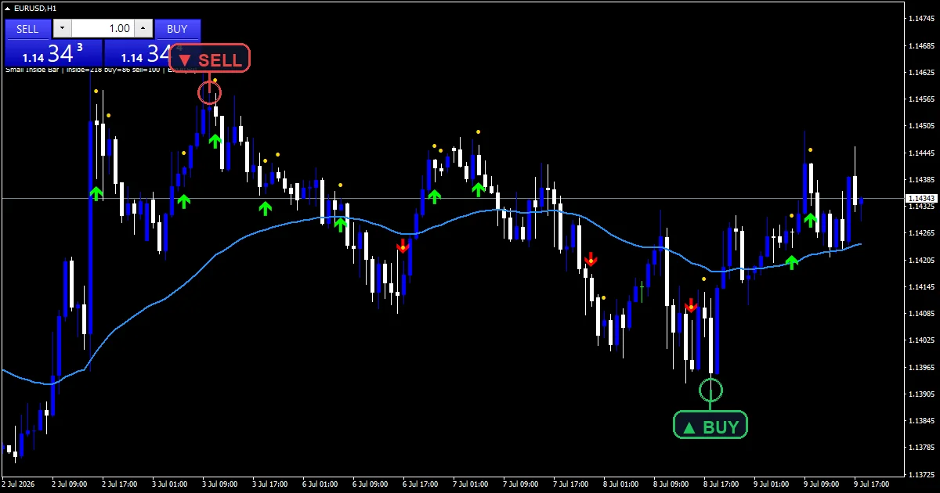The height and width of the screenshot is (493, 940).
Task: Click time axis label 3 Jul 17:00
Action: click(271, 484)
